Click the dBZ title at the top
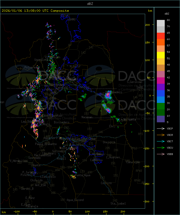The image size is (180, 215). (x=90, y=4)
